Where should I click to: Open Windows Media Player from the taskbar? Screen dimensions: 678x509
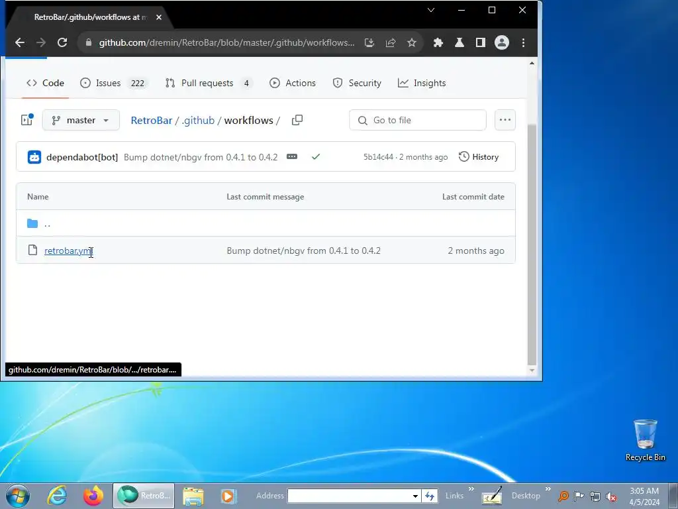pos(228,496)
